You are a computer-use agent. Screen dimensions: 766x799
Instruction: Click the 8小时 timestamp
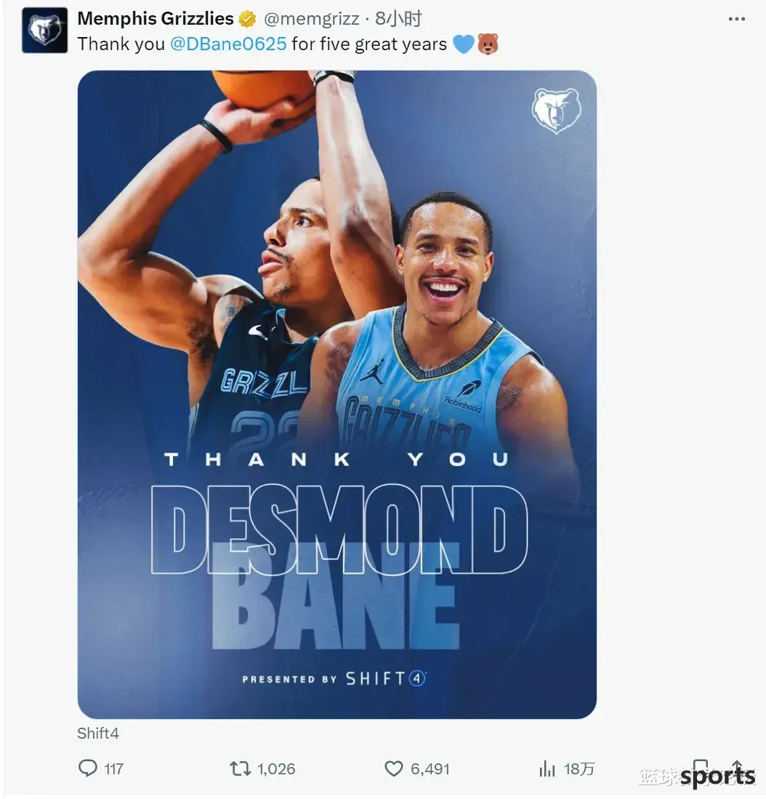[x=399, y=19]
